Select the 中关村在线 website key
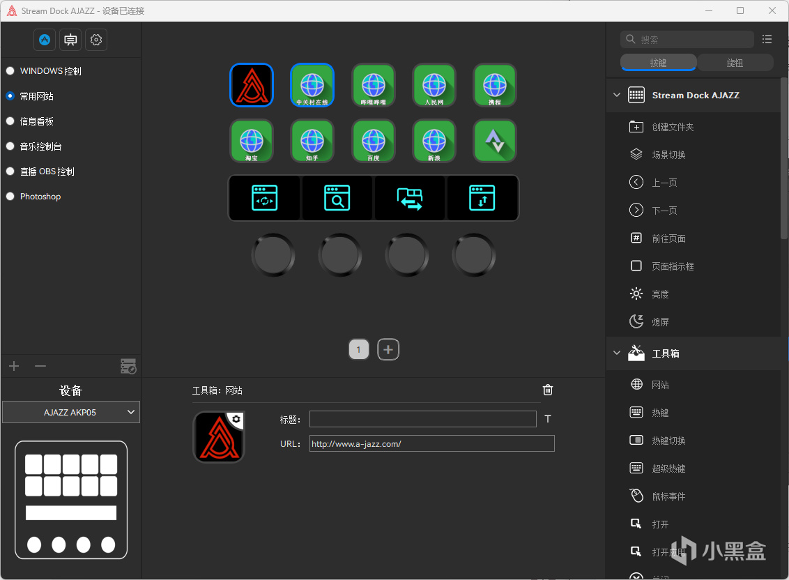This screenshot has width=789, height=580. point(312,85)
